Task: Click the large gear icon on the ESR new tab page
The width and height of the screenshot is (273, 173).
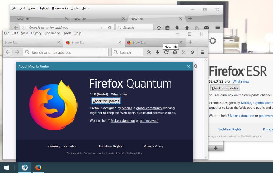Action: (x=213, y=41)
